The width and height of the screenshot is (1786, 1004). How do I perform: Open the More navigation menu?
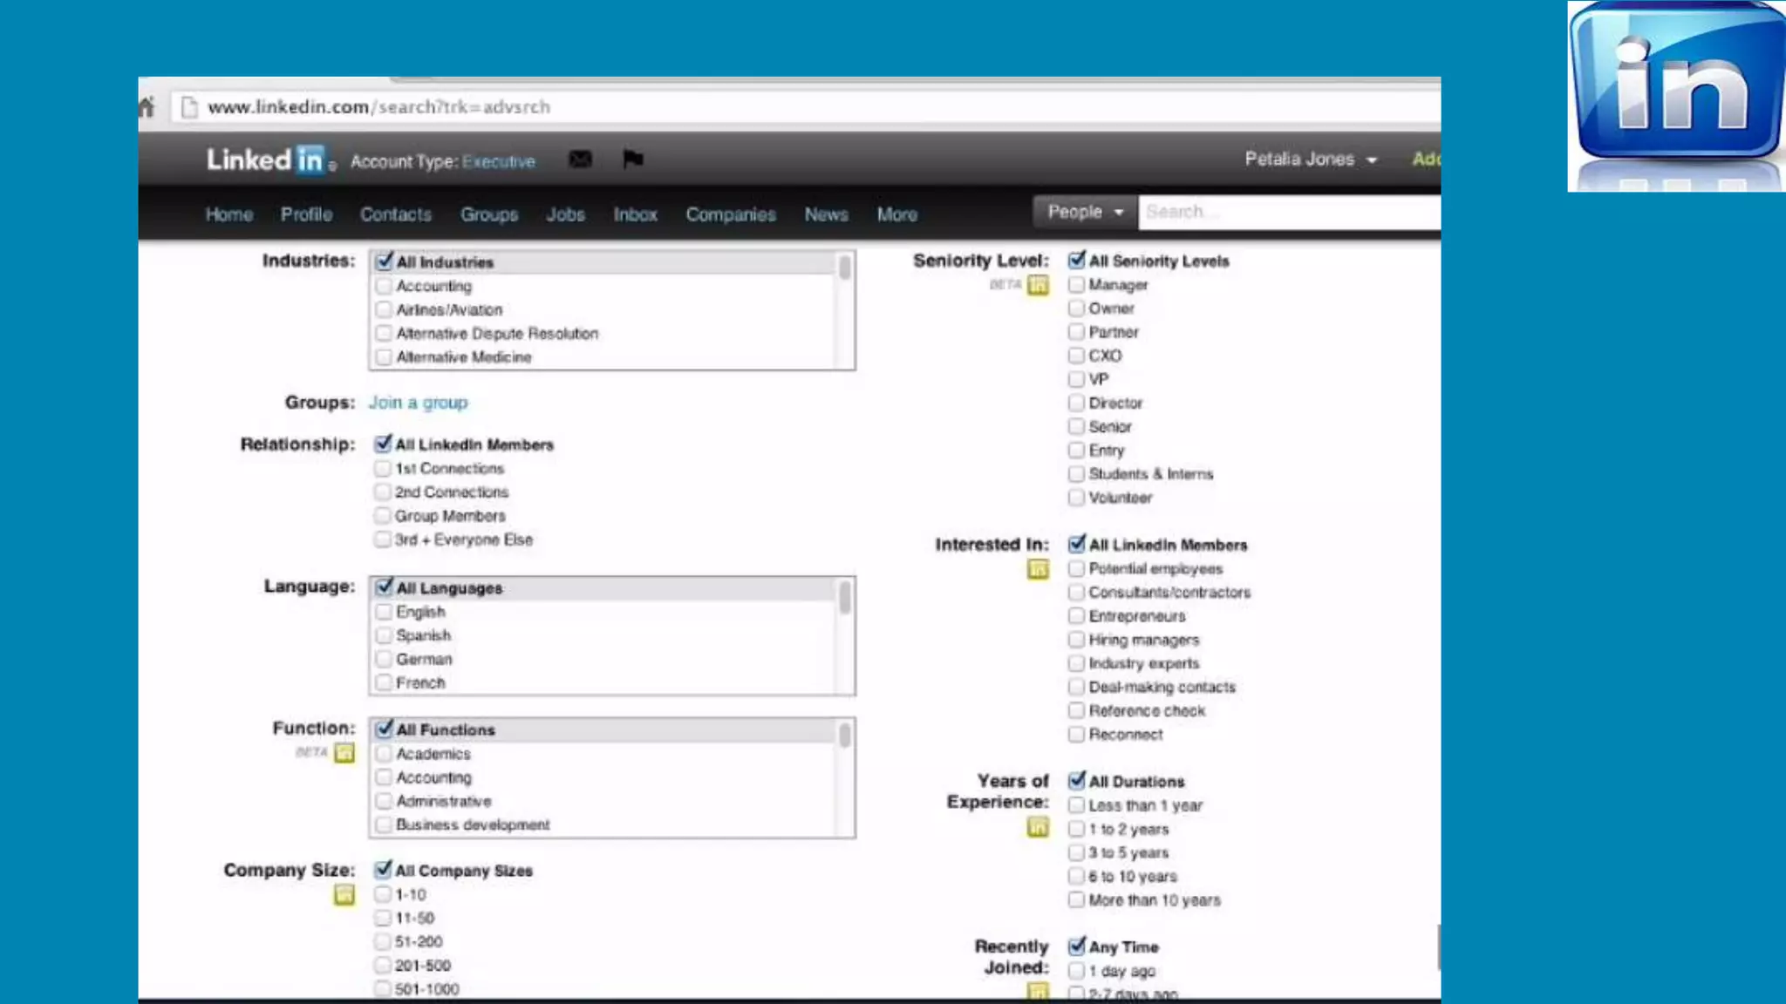[x=896, y=214]
